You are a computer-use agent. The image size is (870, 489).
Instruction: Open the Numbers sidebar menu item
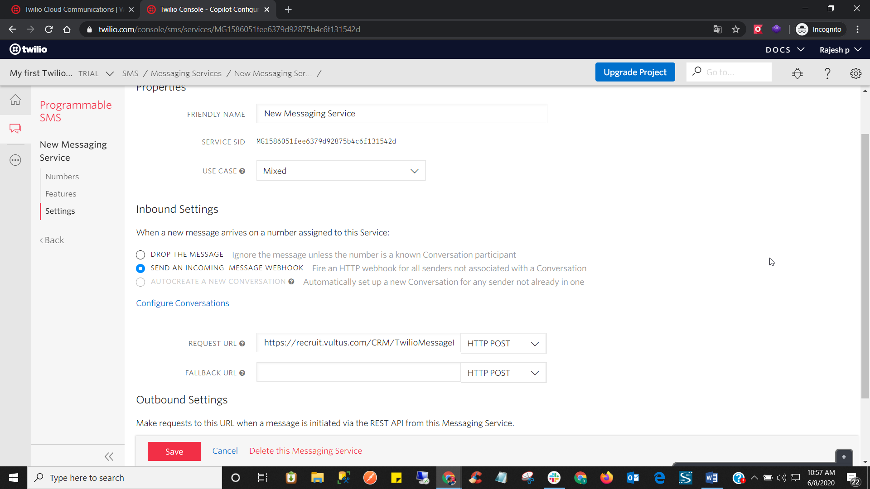pyautogui.click(x=62, y=177)
